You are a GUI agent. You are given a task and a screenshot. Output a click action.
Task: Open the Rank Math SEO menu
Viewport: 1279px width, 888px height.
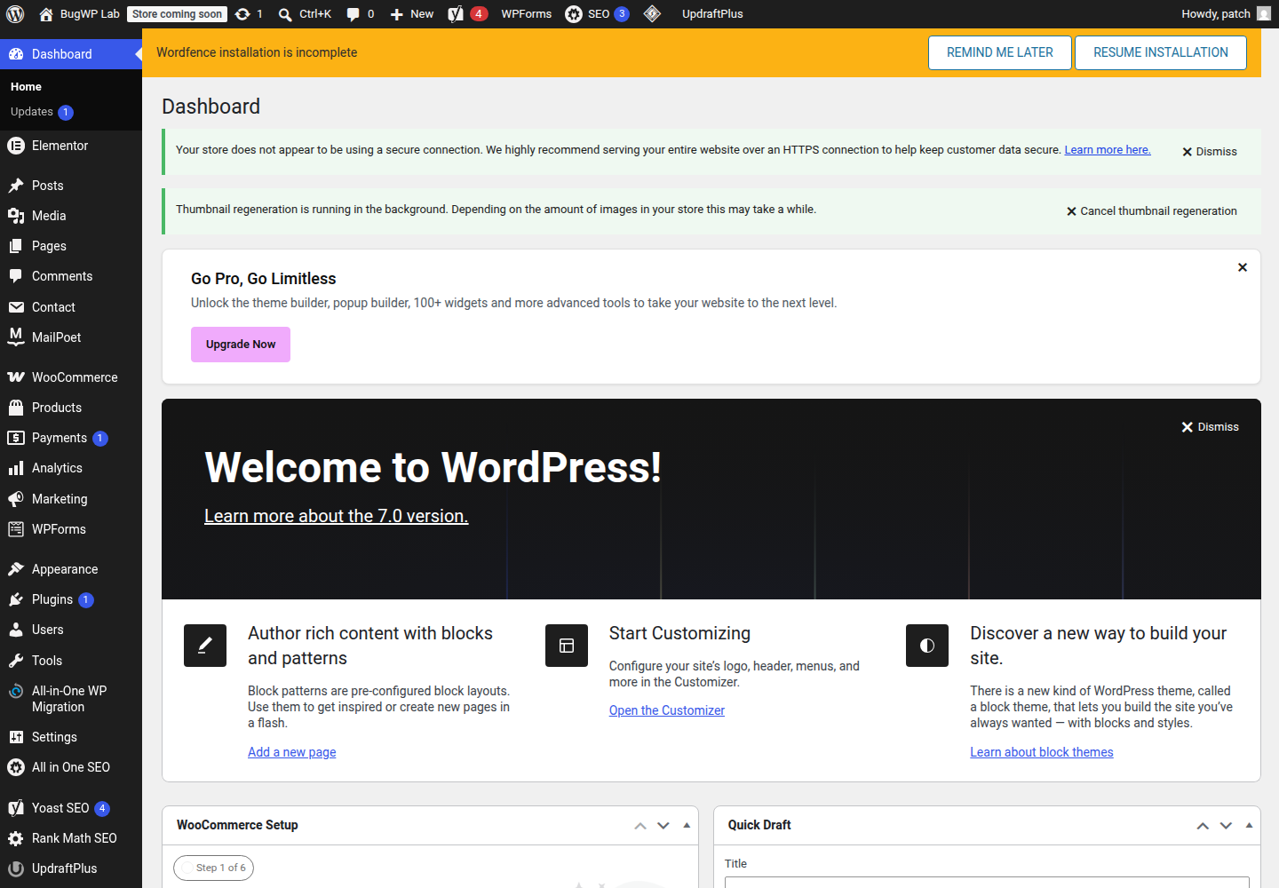click(71, 838)
